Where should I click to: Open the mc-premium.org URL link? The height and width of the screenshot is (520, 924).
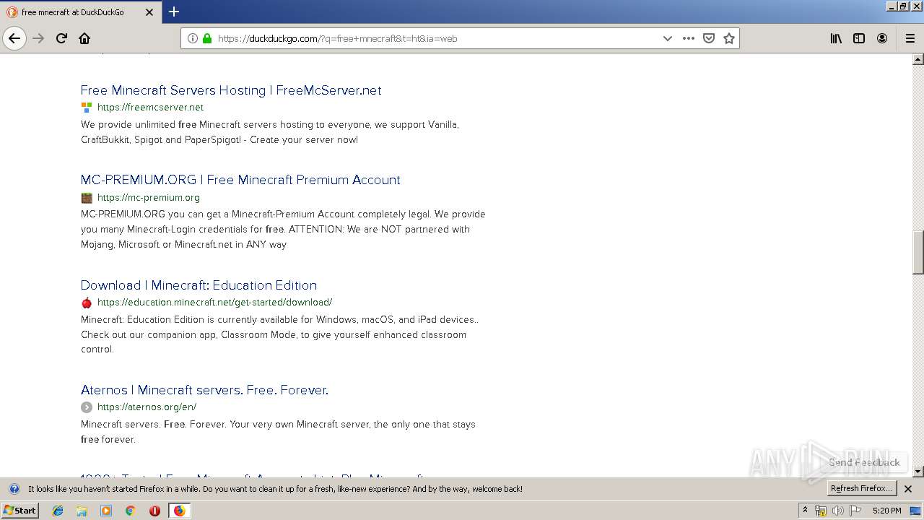[149, 197]
